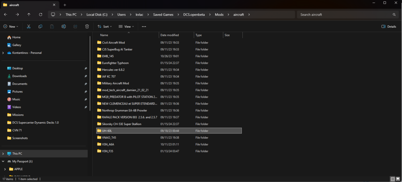Expand the APPLE folder node
Screen dimensions: 402x182
click(5, 169)
